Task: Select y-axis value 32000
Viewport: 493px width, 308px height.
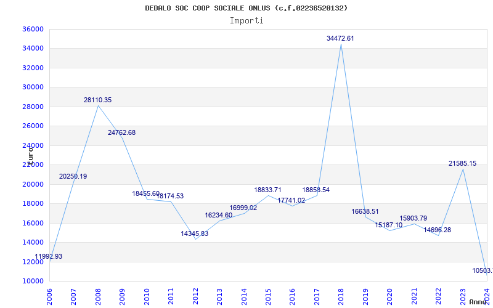Action: point(33,68)
